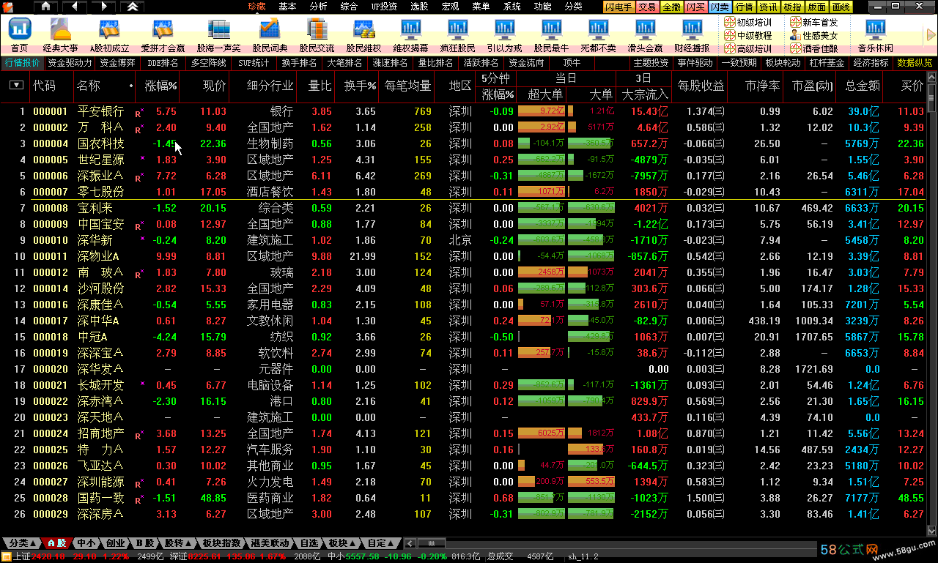Open the 初级培训 link

click(747, 23)
